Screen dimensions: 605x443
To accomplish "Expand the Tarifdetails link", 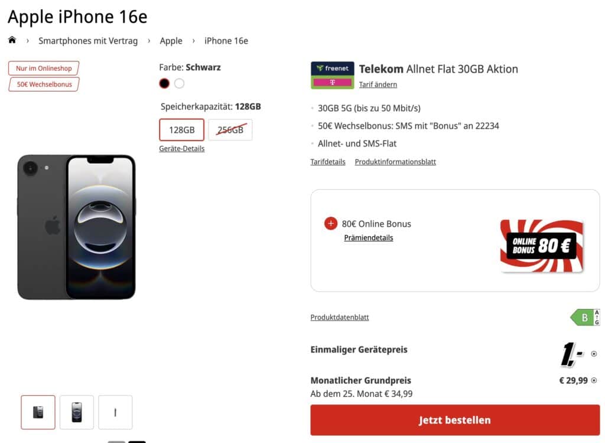I will [x=328, y=162].
